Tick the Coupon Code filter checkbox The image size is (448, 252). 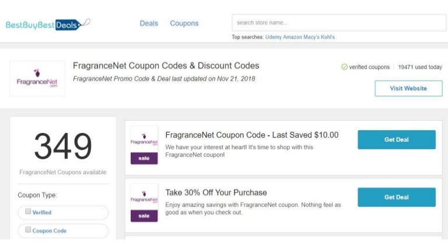pyautogui.click(x=28, y=230)
